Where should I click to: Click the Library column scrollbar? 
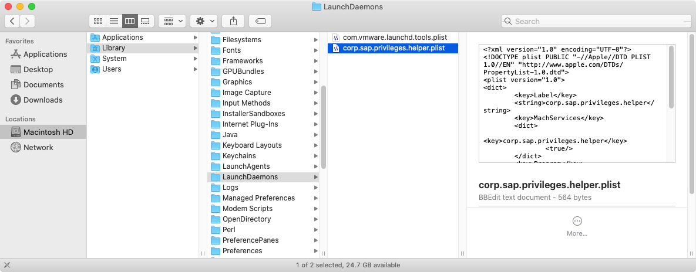(x=324, y=127)
